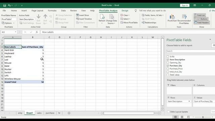Open the Formulas ribbon tab

(x=52, y=10)
